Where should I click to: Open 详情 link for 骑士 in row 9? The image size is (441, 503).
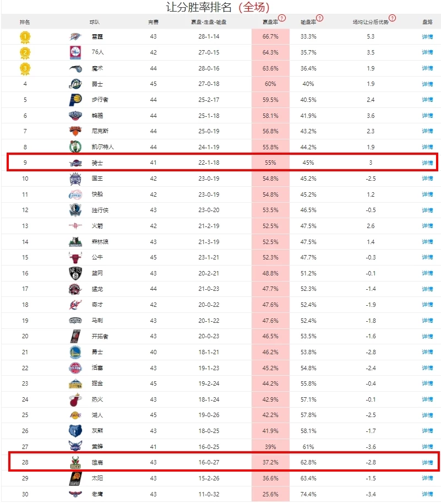(427, 163)
